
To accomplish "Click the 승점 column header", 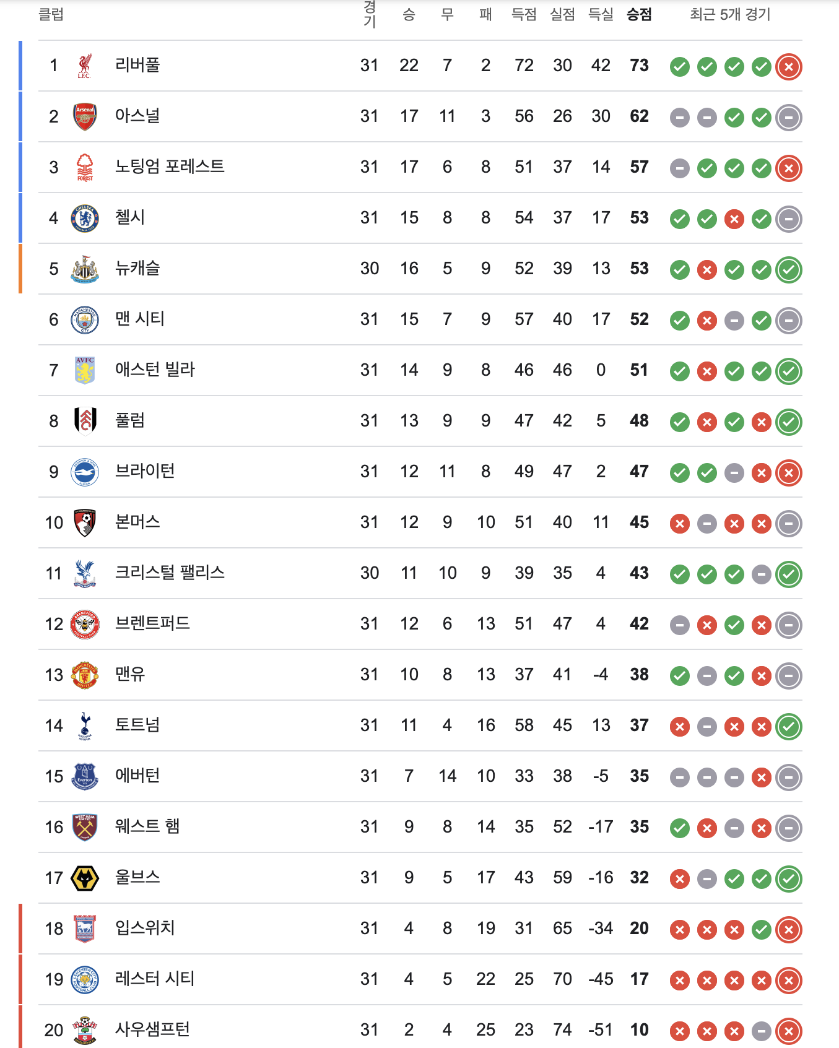I will click(x=639, y=14).
